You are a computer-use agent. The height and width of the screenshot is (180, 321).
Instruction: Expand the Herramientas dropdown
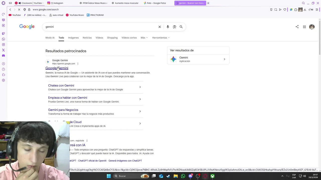pos(161,38)
